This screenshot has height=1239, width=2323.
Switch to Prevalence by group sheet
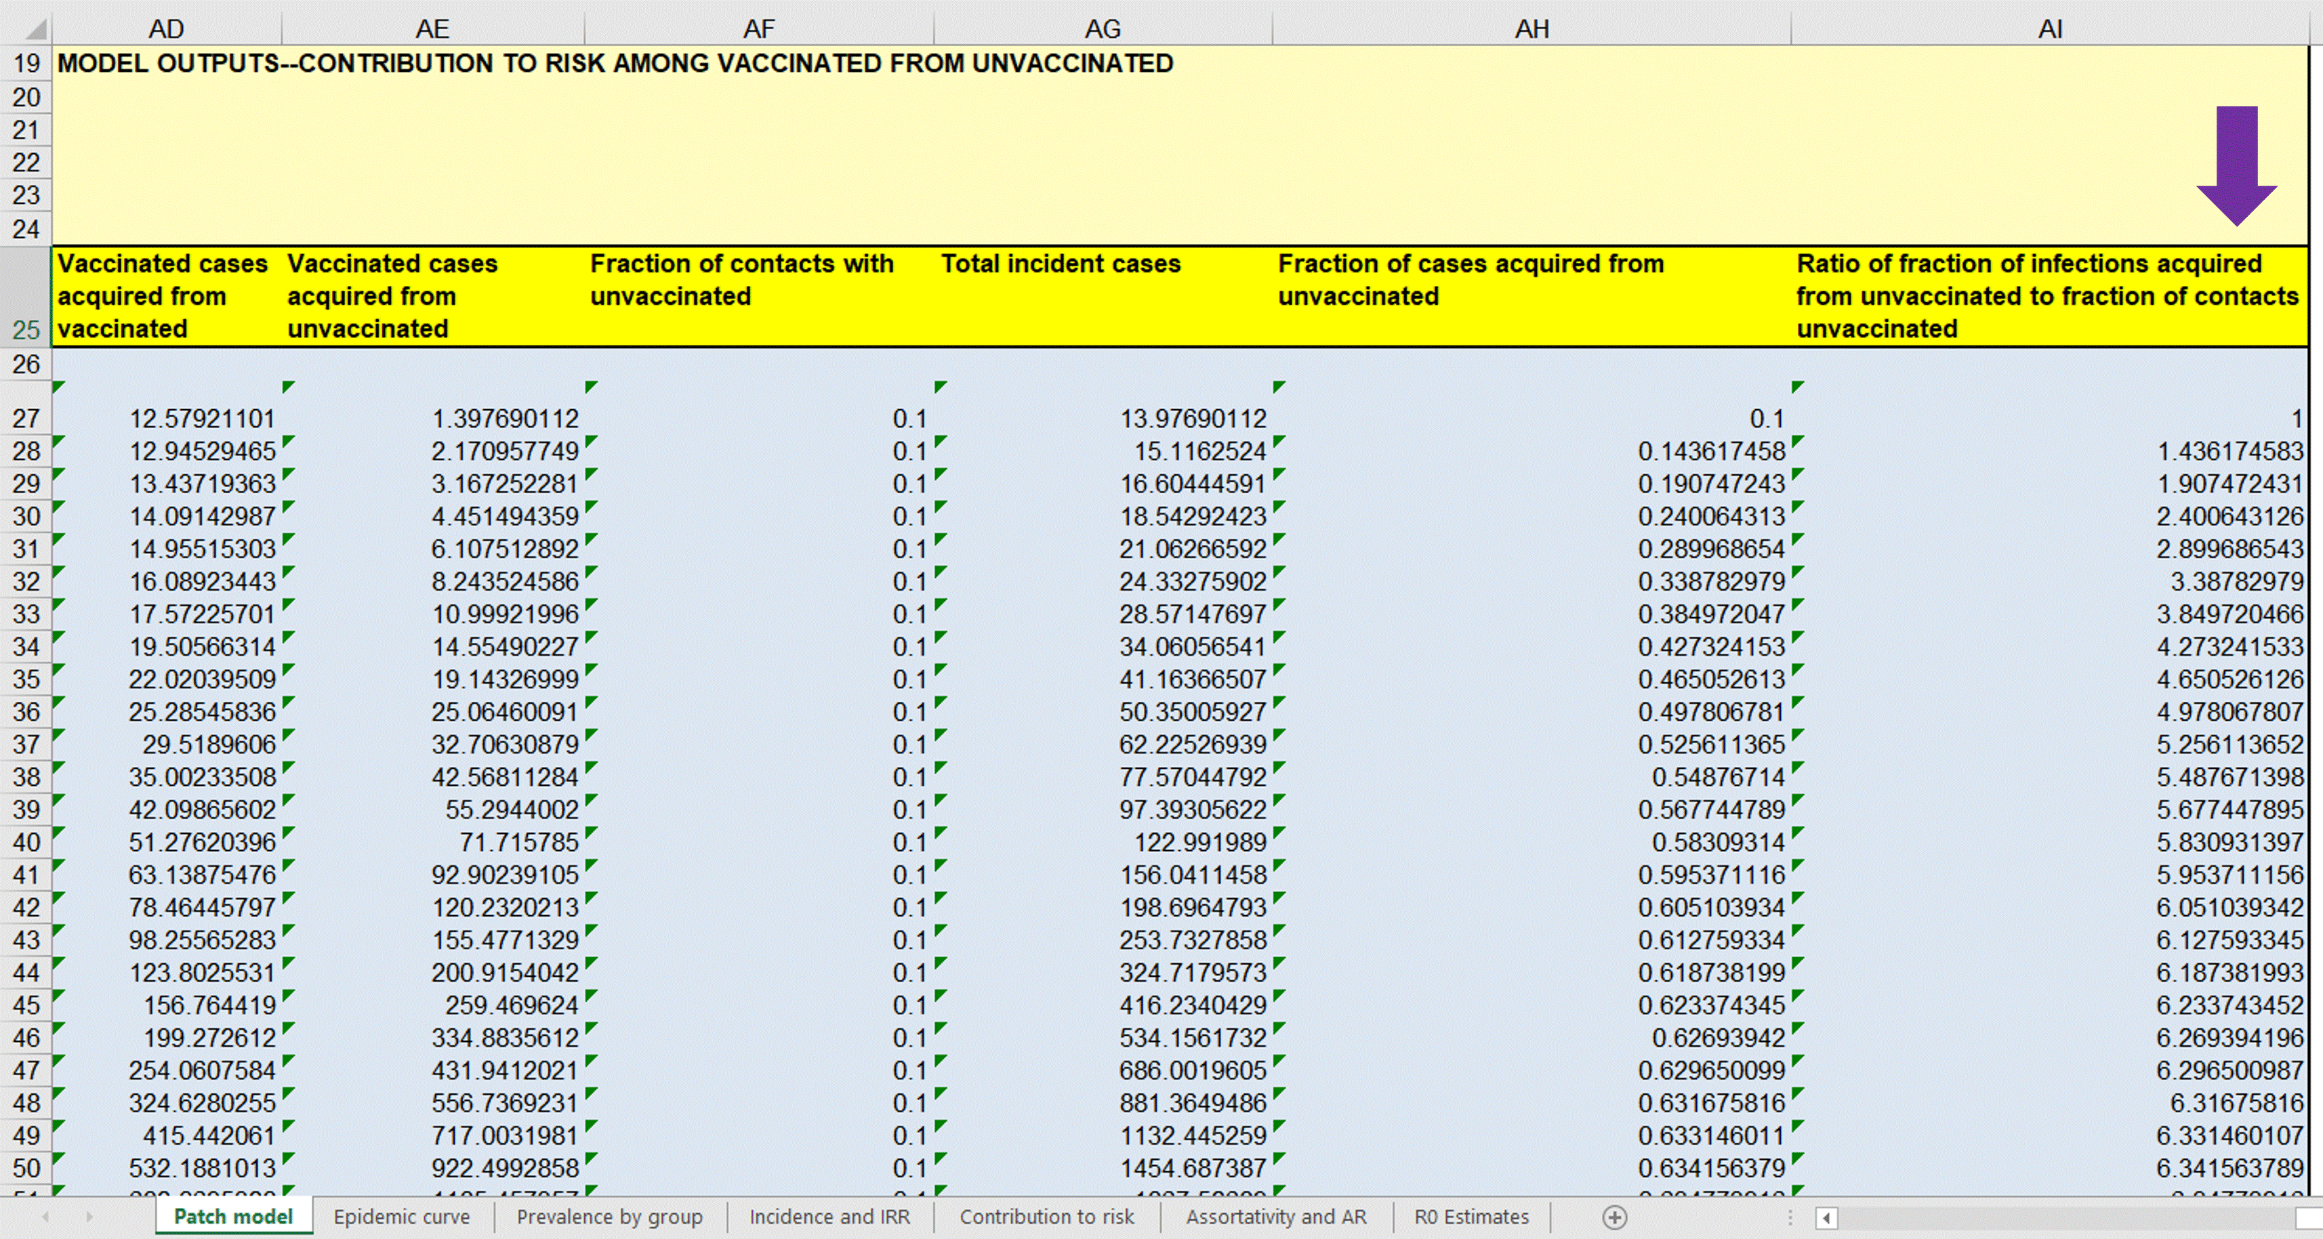[609, 1217]
